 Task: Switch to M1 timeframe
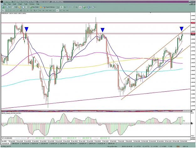click(40, 10)
